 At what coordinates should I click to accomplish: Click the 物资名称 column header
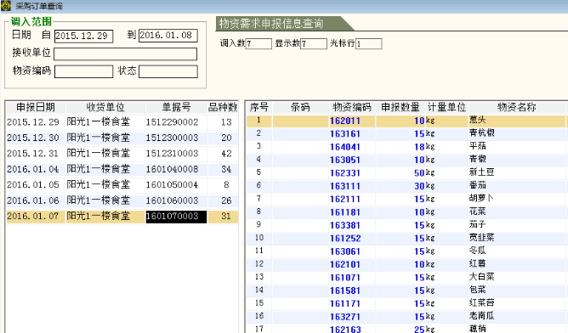point(517,108)
